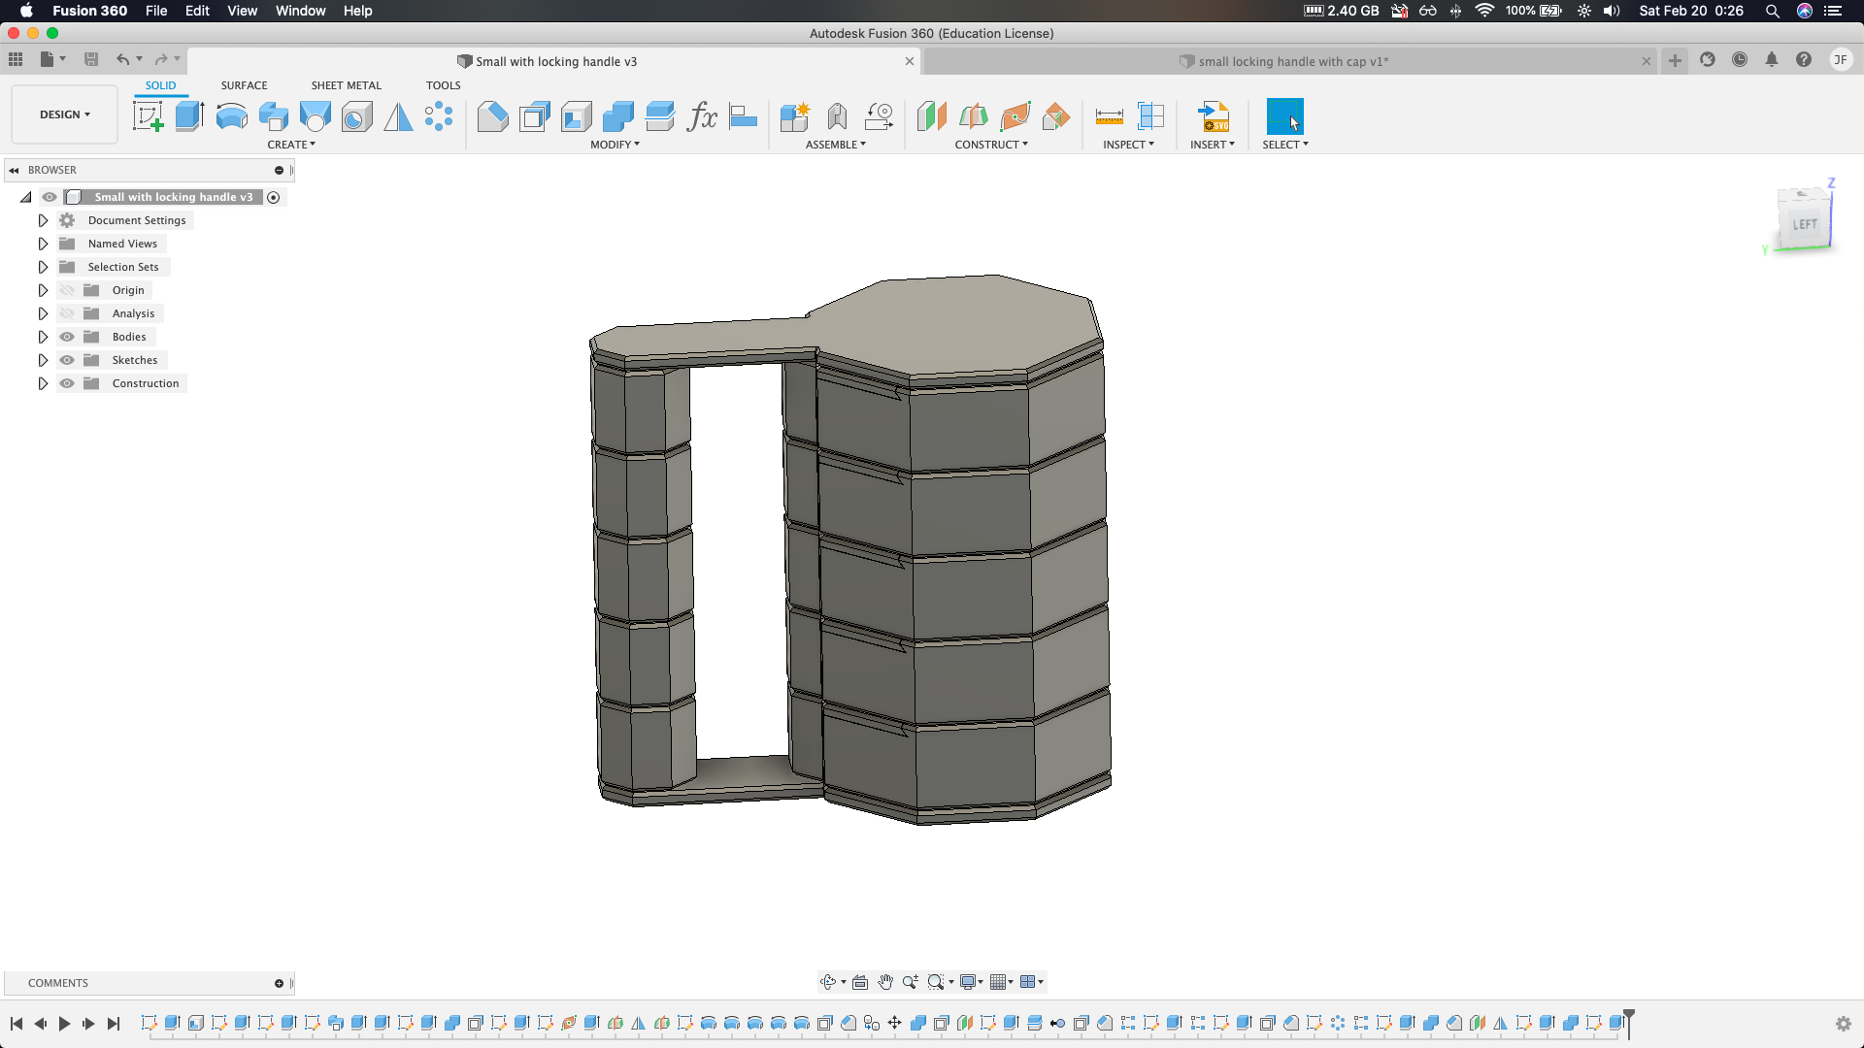Image resolution: width=1864 pixels, height=1048 pixels.
Task: Toggle visibility of the Sketches folder
Action: pyautogui.click(x=67, y=360)
